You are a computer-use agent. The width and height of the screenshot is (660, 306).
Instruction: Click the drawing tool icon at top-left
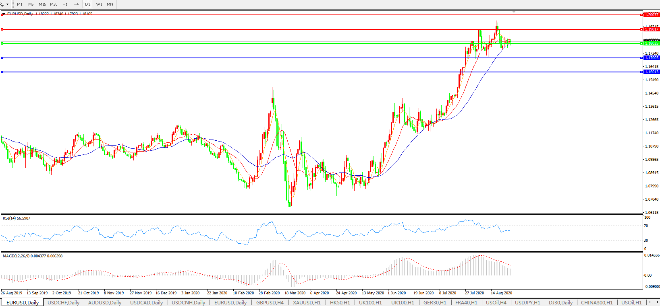[2, 4]
